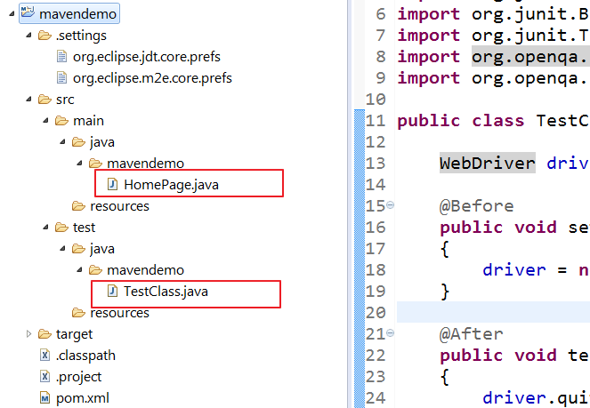The image size is (590, 408).
Task: Click line number 20 in editor gutter
Action: pyautogui.click(x=376, y=313)
